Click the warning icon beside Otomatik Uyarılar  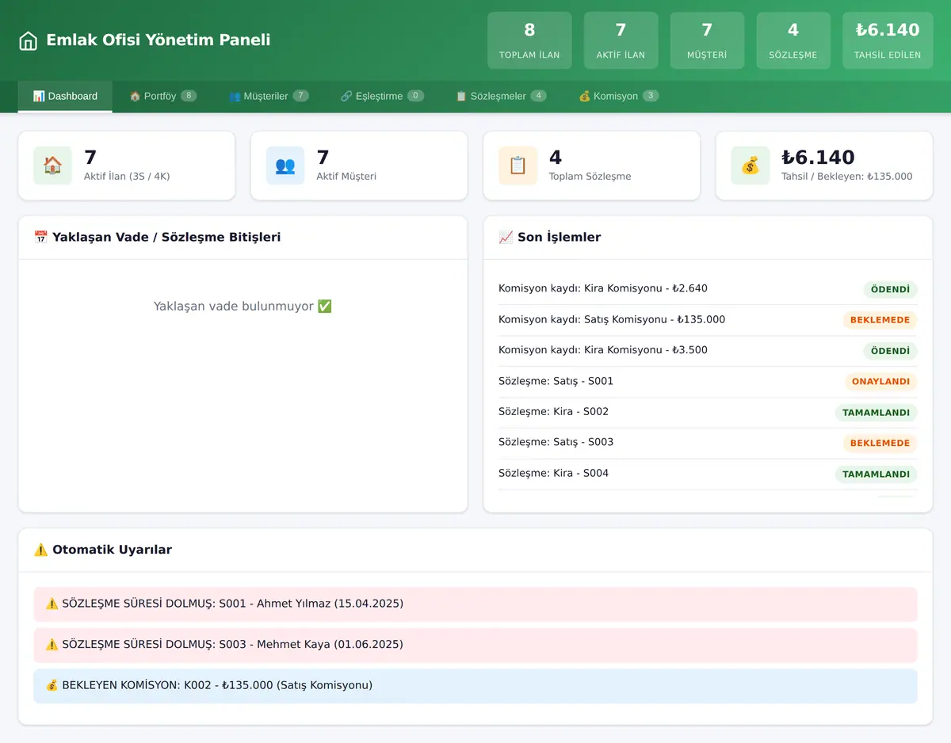(x=41, y=550)
